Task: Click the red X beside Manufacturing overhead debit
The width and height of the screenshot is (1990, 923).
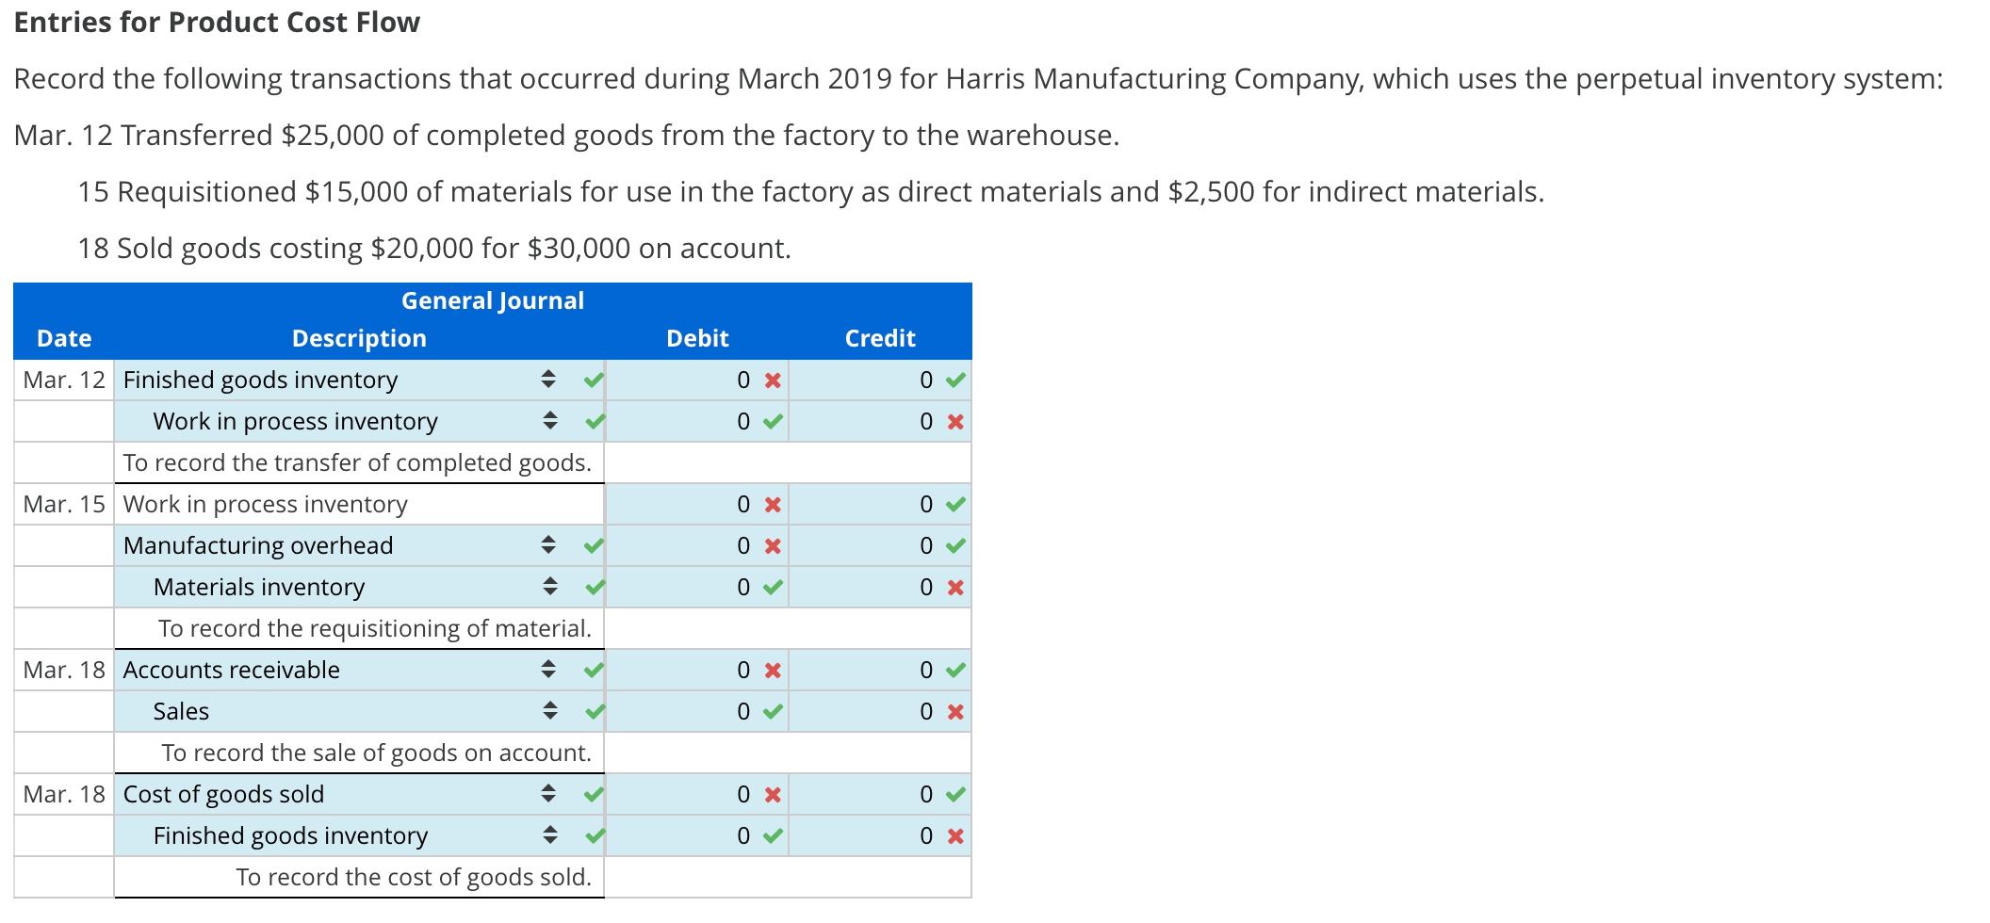Action: (771, 544)
